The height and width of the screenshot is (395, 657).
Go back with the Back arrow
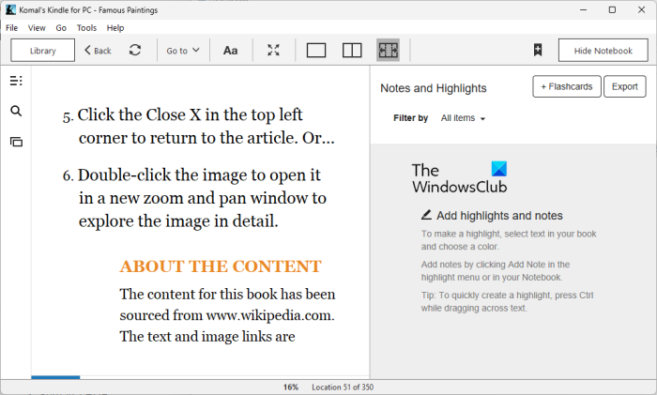[x=98, y=51]
